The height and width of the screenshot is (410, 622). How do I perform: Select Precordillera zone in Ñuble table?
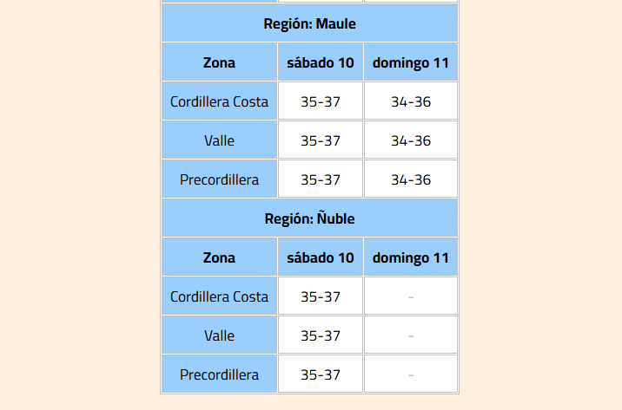219,374
